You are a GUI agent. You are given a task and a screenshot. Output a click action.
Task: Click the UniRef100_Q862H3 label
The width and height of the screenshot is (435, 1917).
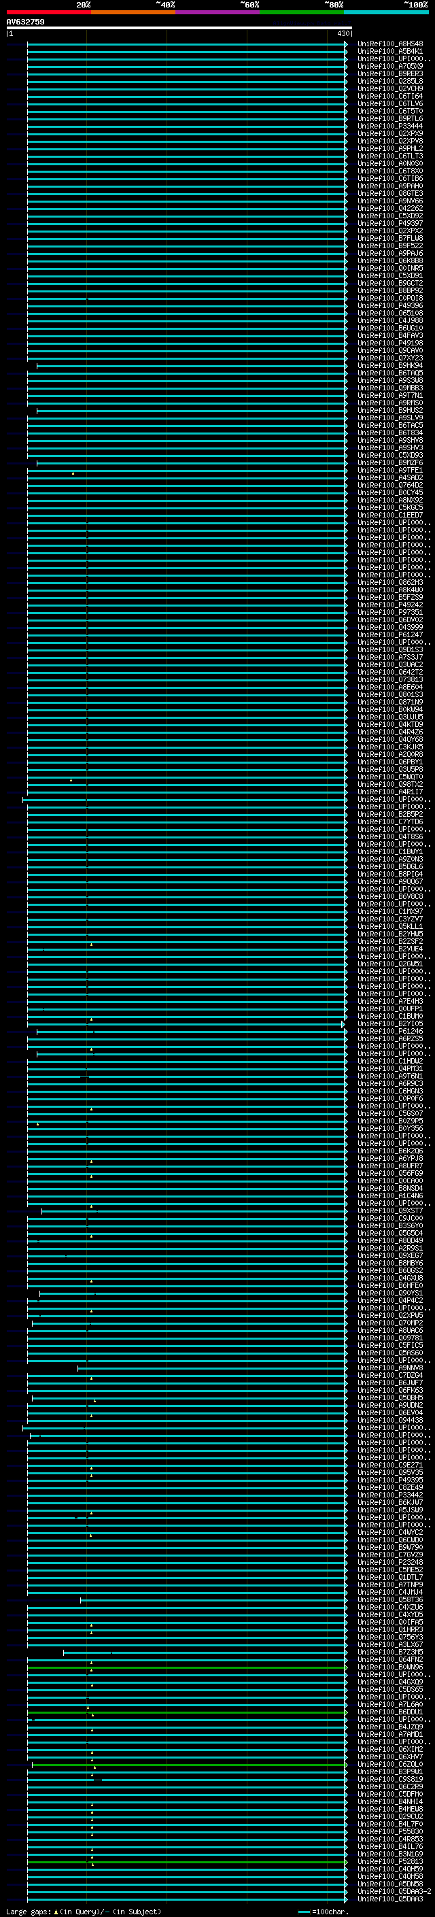coord(390,583)
